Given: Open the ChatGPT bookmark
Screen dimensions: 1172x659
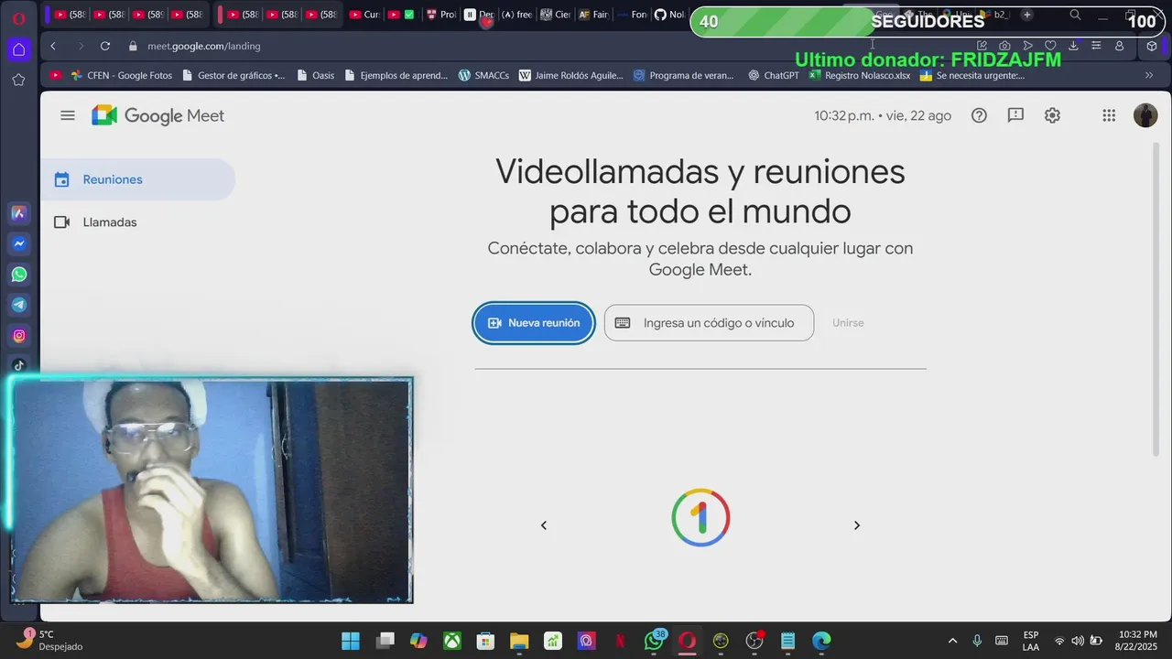Looking at the screenshot, I should point(774,75).
